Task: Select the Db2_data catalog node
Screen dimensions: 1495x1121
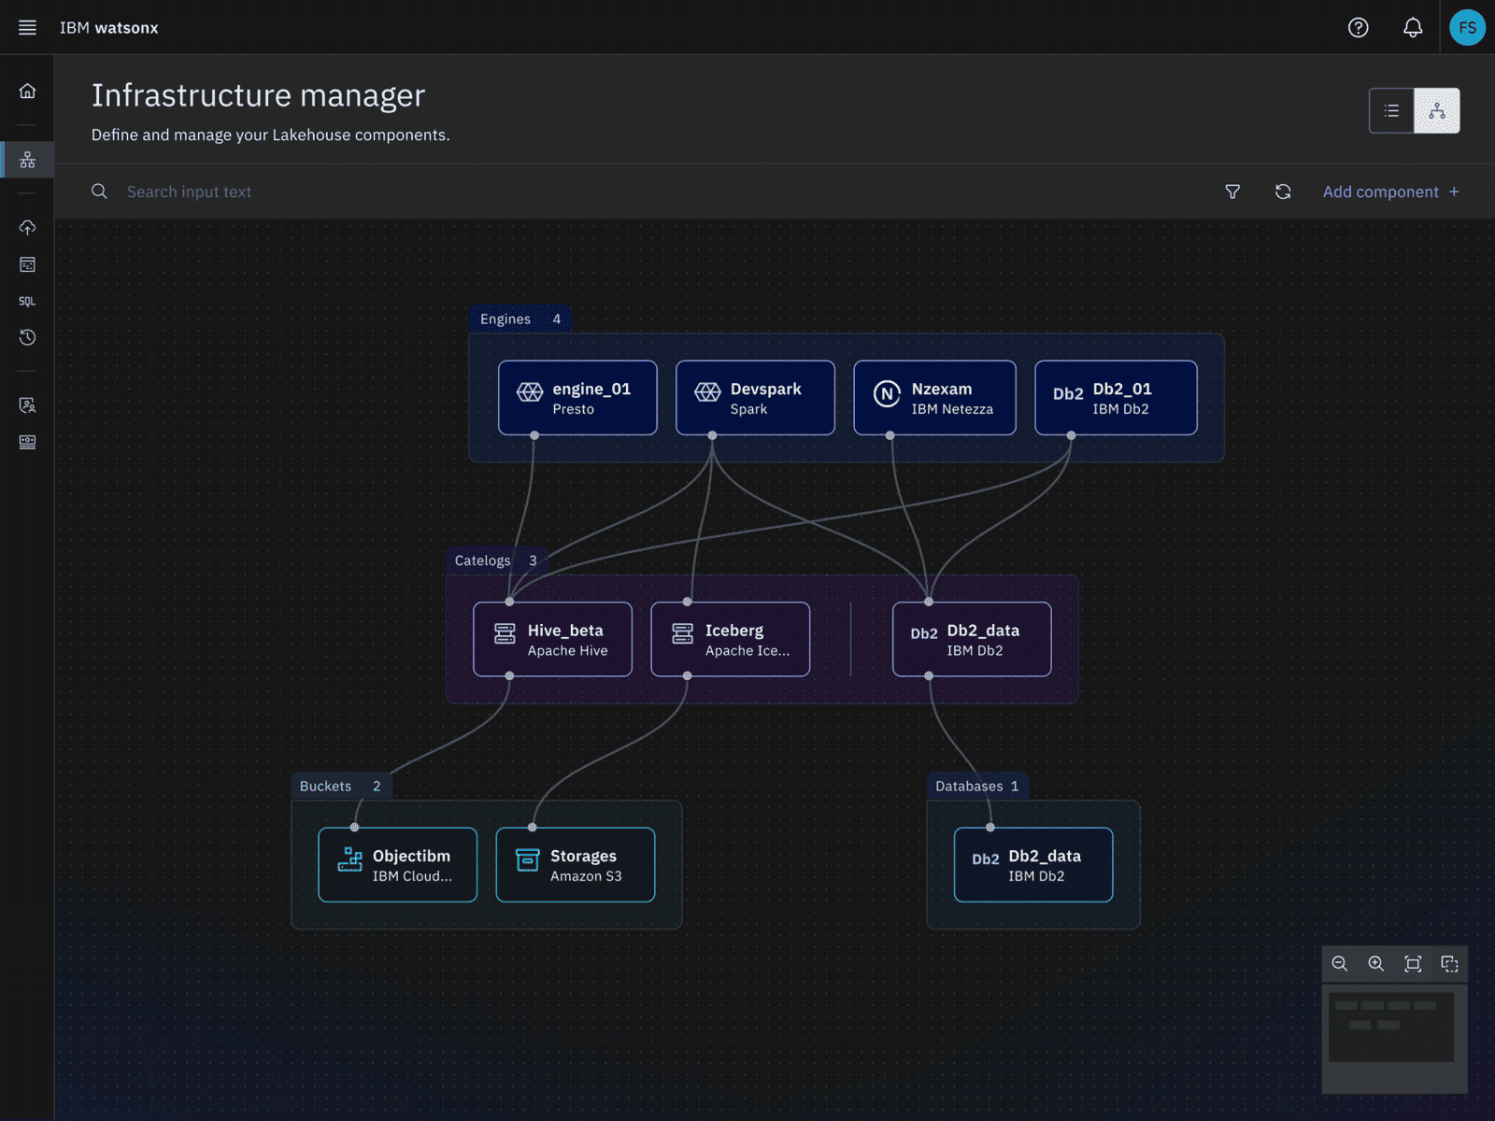Action: tap(972, 639)
